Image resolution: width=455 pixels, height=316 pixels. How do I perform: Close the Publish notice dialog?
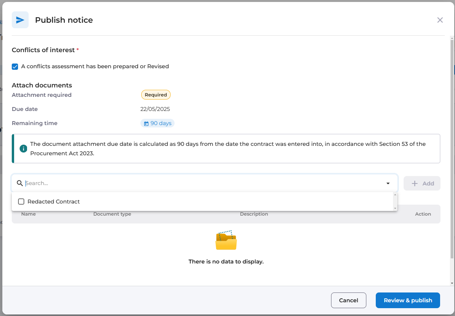[x=440, y=20]
